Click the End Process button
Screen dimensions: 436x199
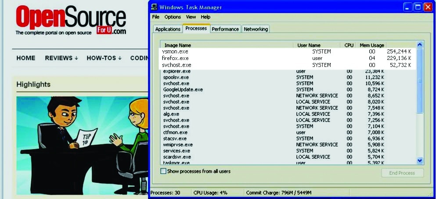coord(402,173)
